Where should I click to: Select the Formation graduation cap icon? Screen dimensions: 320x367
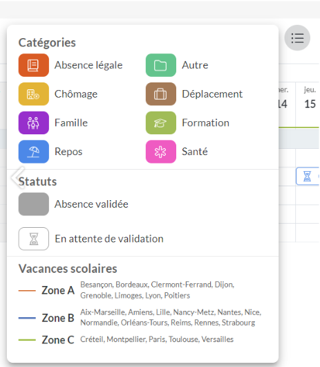pyautogui.click(x=161, y=123)
